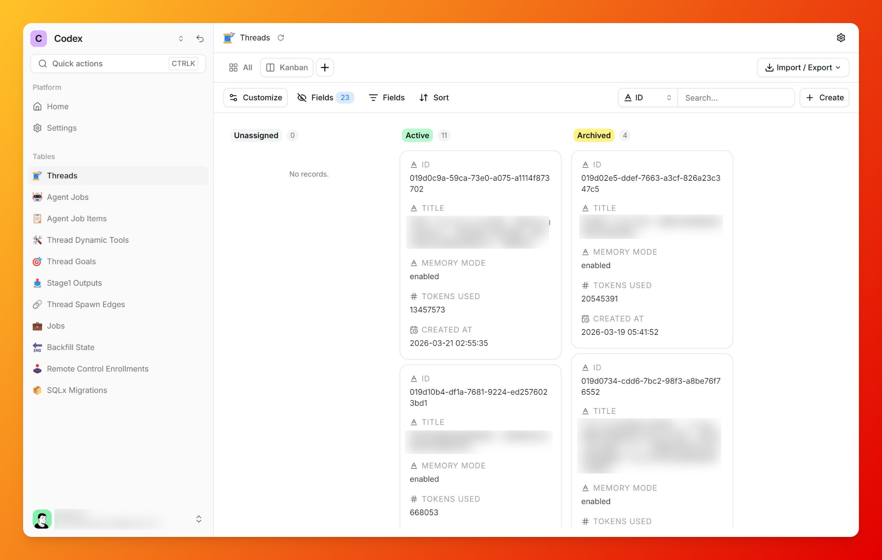Open the settings gear in top right

[x=841, y=38]
